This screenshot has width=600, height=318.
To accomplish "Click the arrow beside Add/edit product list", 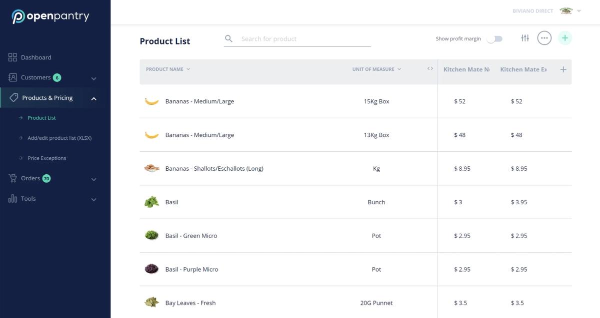I will coord(20,138).
